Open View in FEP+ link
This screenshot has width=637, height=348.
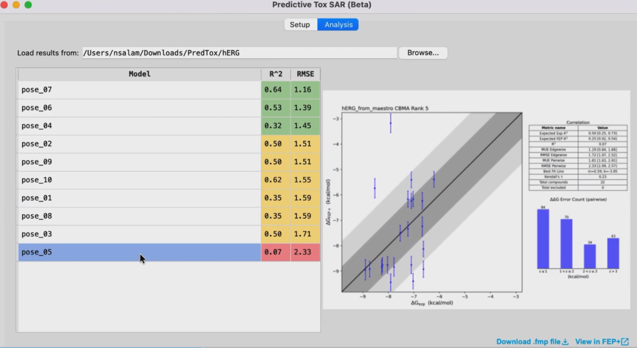point(602,342)
